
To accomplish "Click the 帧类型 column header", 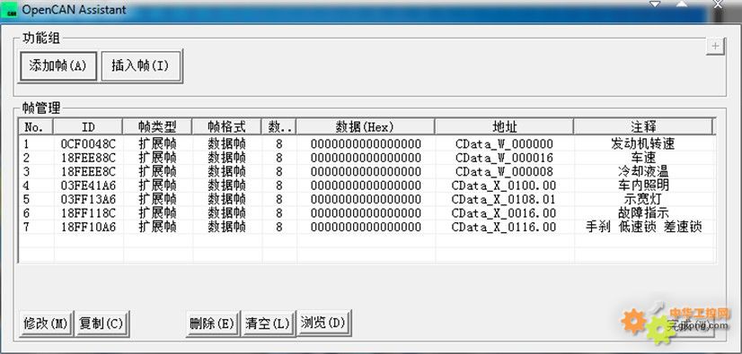I will (157, 126).
